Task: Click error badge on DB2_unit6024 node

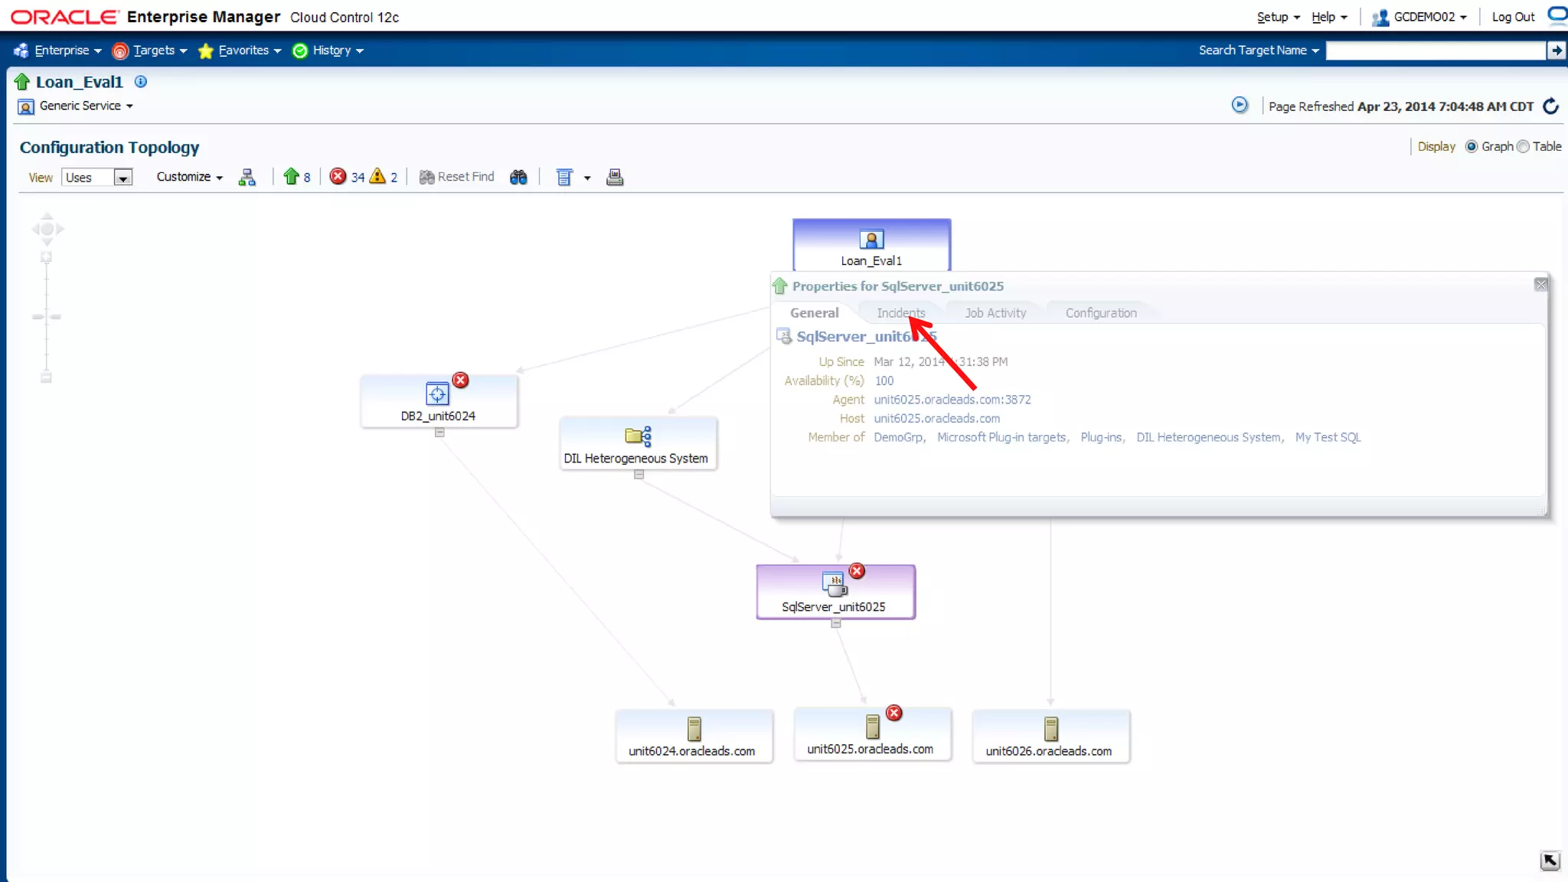Action: click(460, 380)
